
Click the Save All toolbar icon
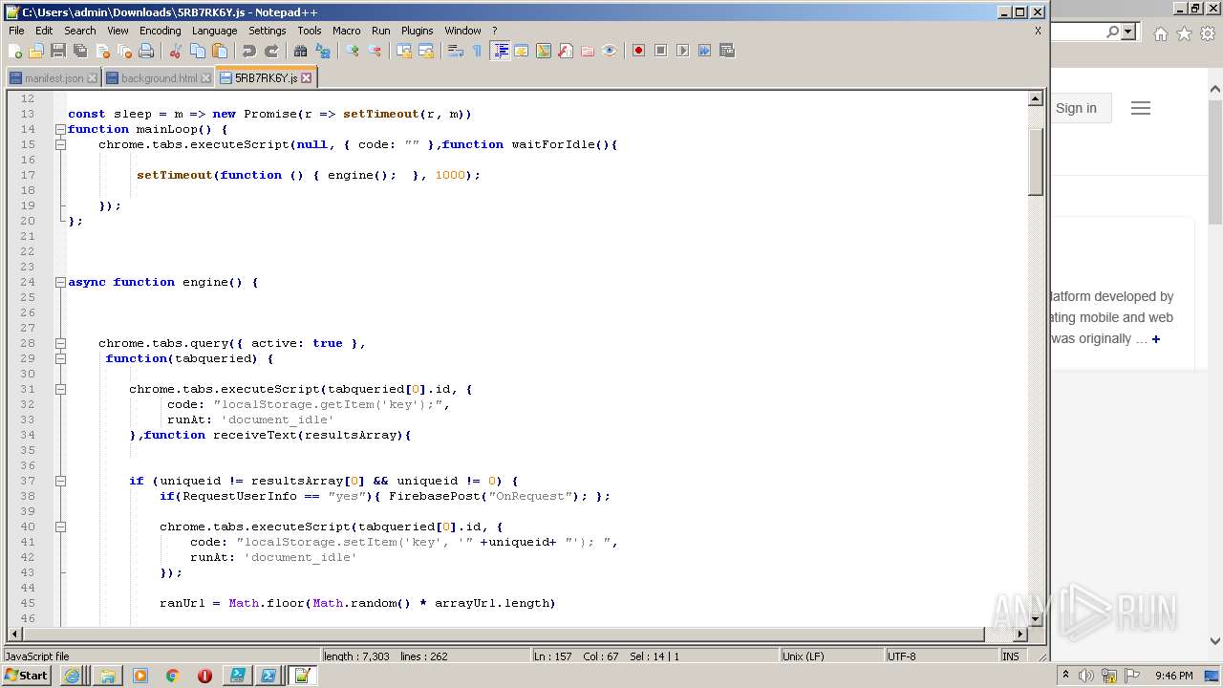[x=80, y=51]
